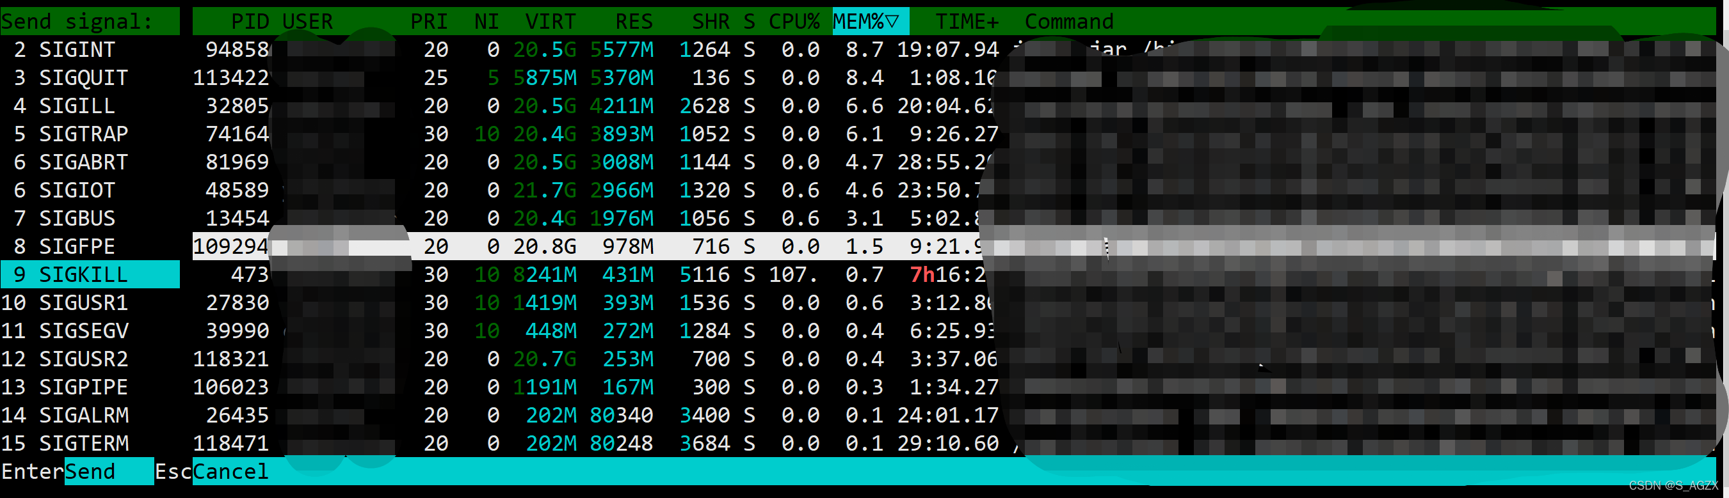Sort by the SHR column header
Viewport: 1729px width, 498px height.
coord(711,22)
